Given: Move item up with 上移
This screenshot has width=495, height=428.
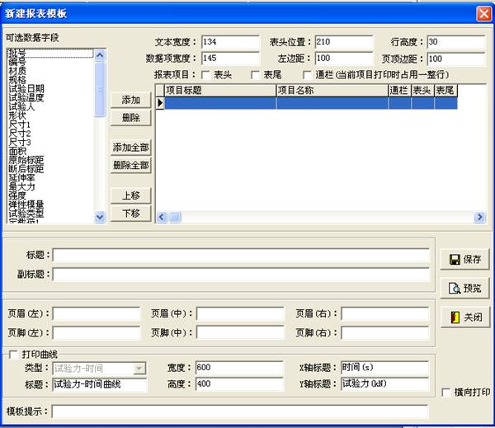Looking at the screenshot, I should (130, 195).
